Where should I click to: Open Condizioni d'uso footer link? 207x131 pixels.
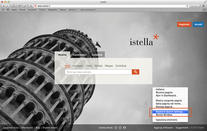[11, 128]
